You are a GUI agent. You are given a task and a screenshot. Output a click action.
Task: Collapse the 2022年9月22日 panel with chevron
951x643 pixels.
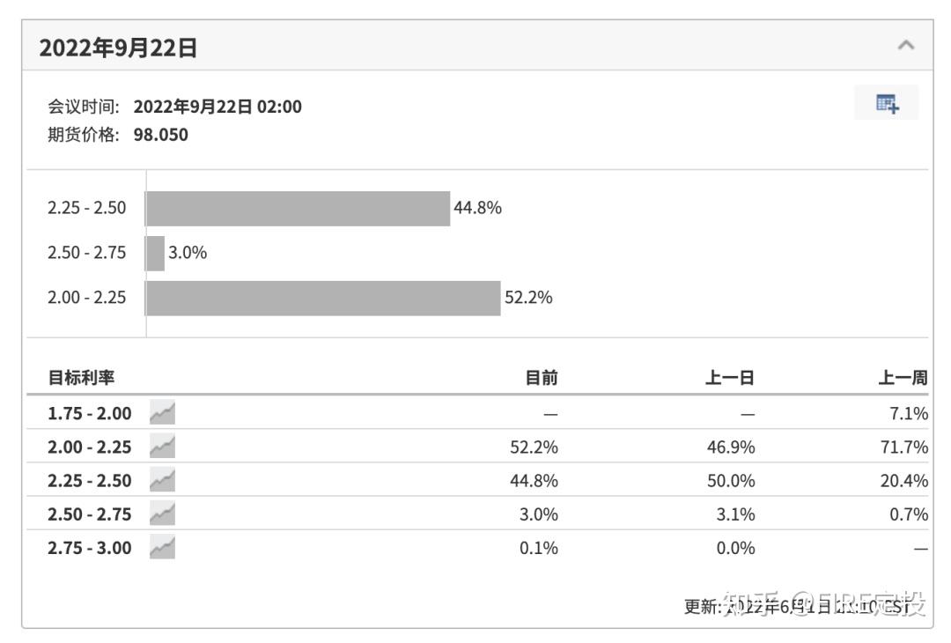[905, 45]
